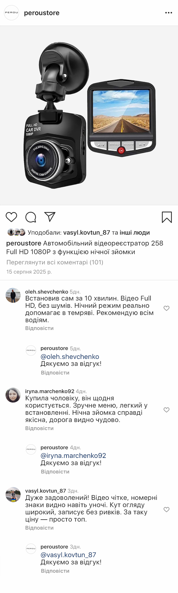Show the list of people who liked (інші люди)

click(135, 232)
